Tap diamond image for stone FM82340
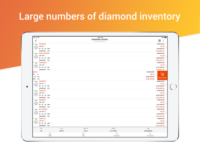Viewport: 200px width, 150px height. point(36,104)
